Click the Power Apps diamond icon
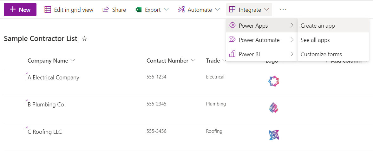Viewport: 373px width, 156px height. pos(232,25)
